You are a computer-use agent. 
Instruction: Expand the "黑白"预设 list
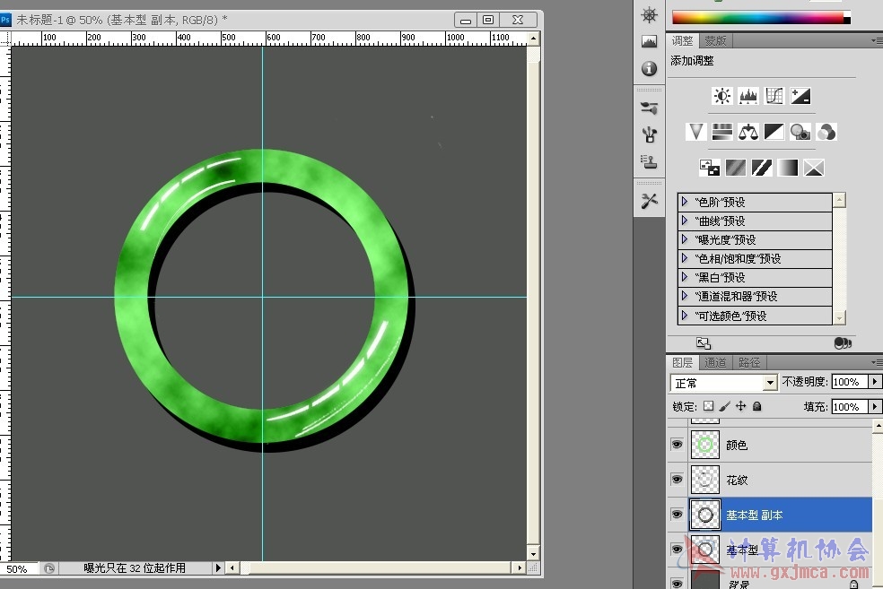pyautogui.click(x=684, y=277)
